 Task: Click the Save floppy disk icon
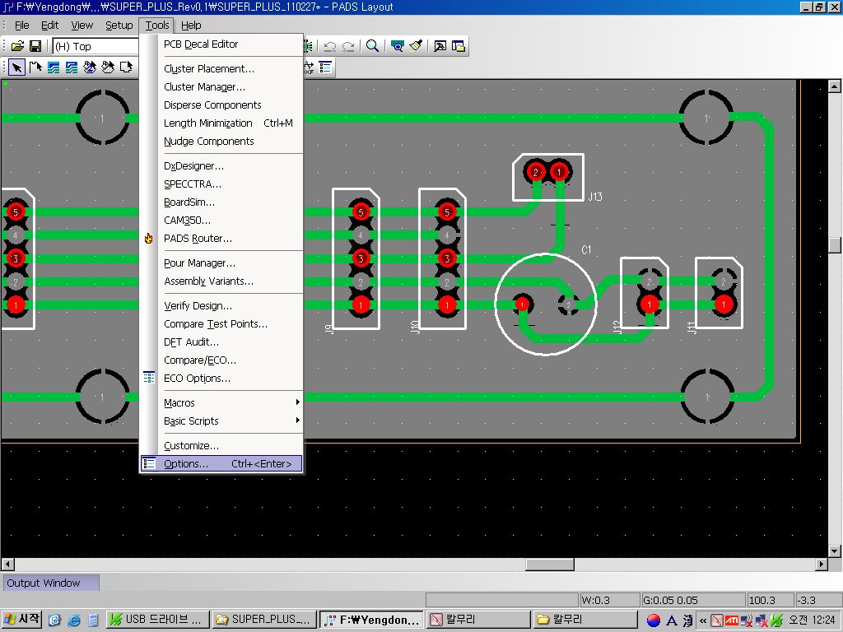click(x=35, y=46)
